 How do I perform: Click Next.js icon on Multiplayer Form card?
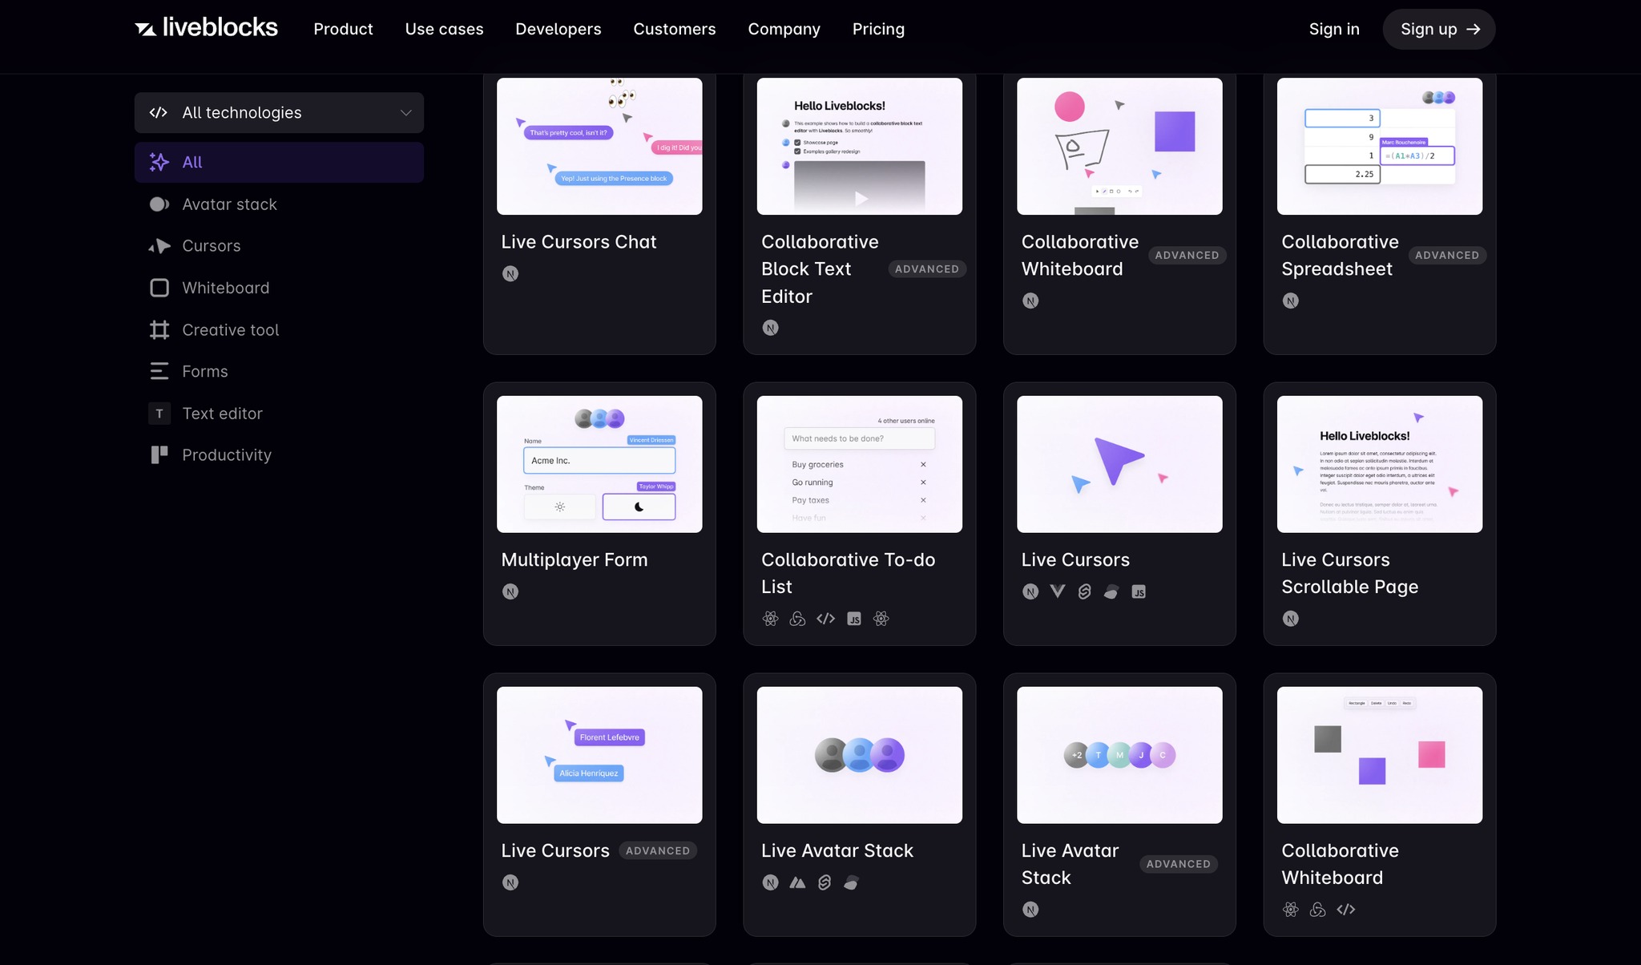(x=510, y=592)
